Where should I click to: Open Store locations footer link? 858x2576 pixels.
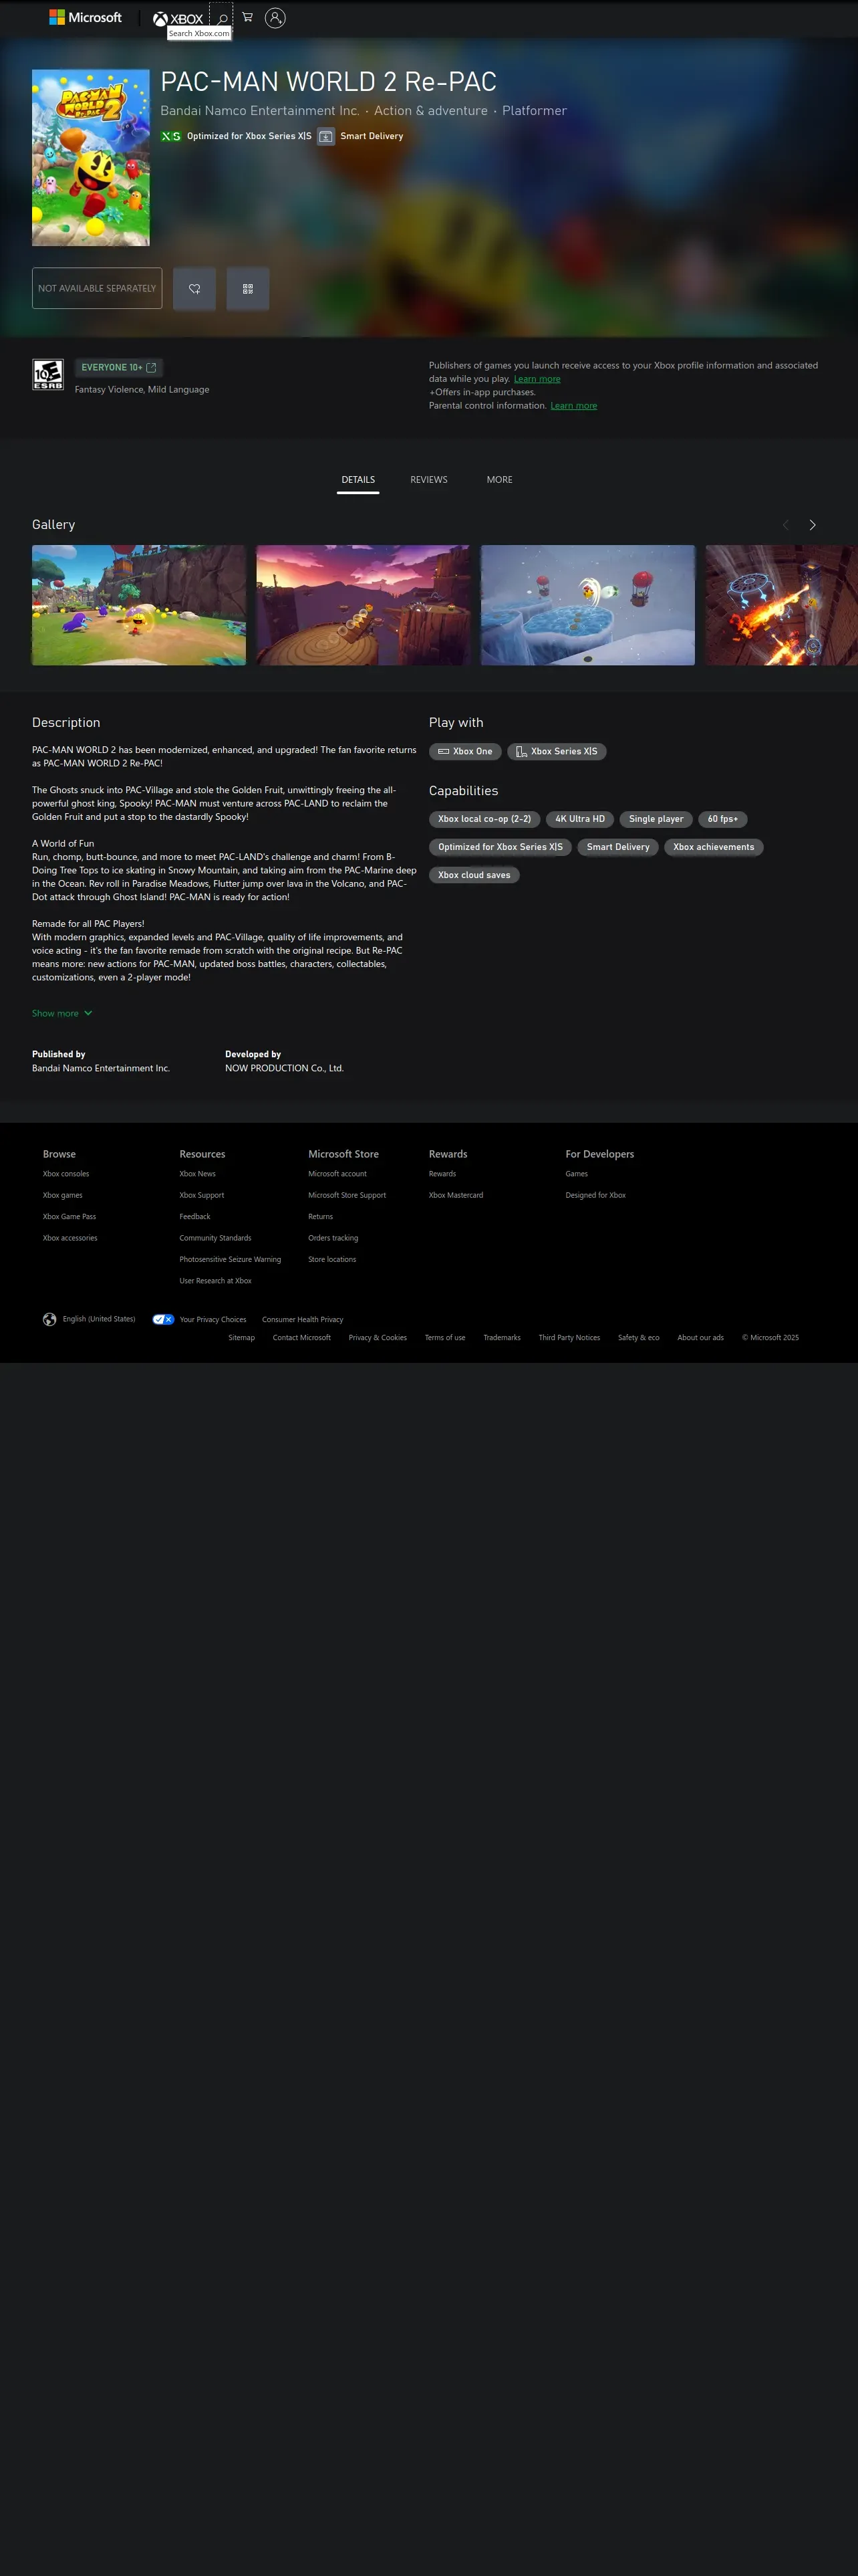pyautogui.click(x=333, y=1260)
